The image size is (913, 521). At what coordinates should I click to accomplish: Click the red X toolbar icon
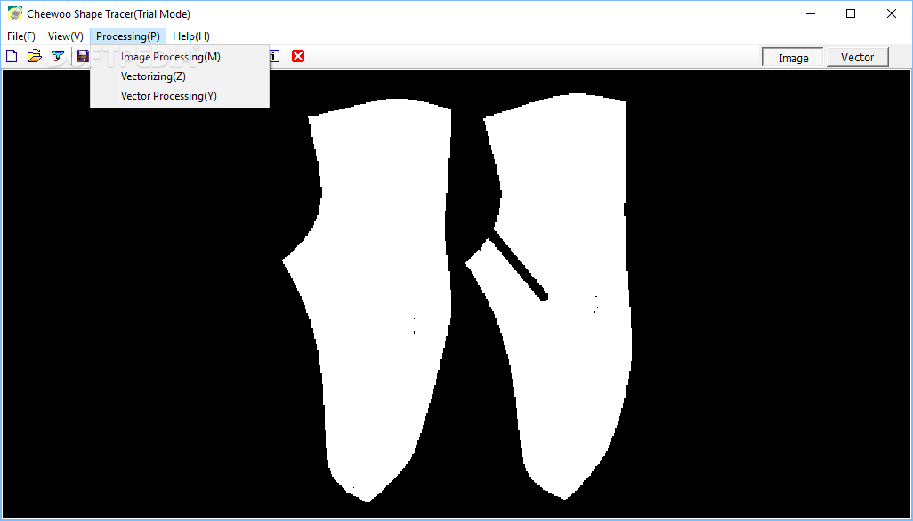(298, 56)
